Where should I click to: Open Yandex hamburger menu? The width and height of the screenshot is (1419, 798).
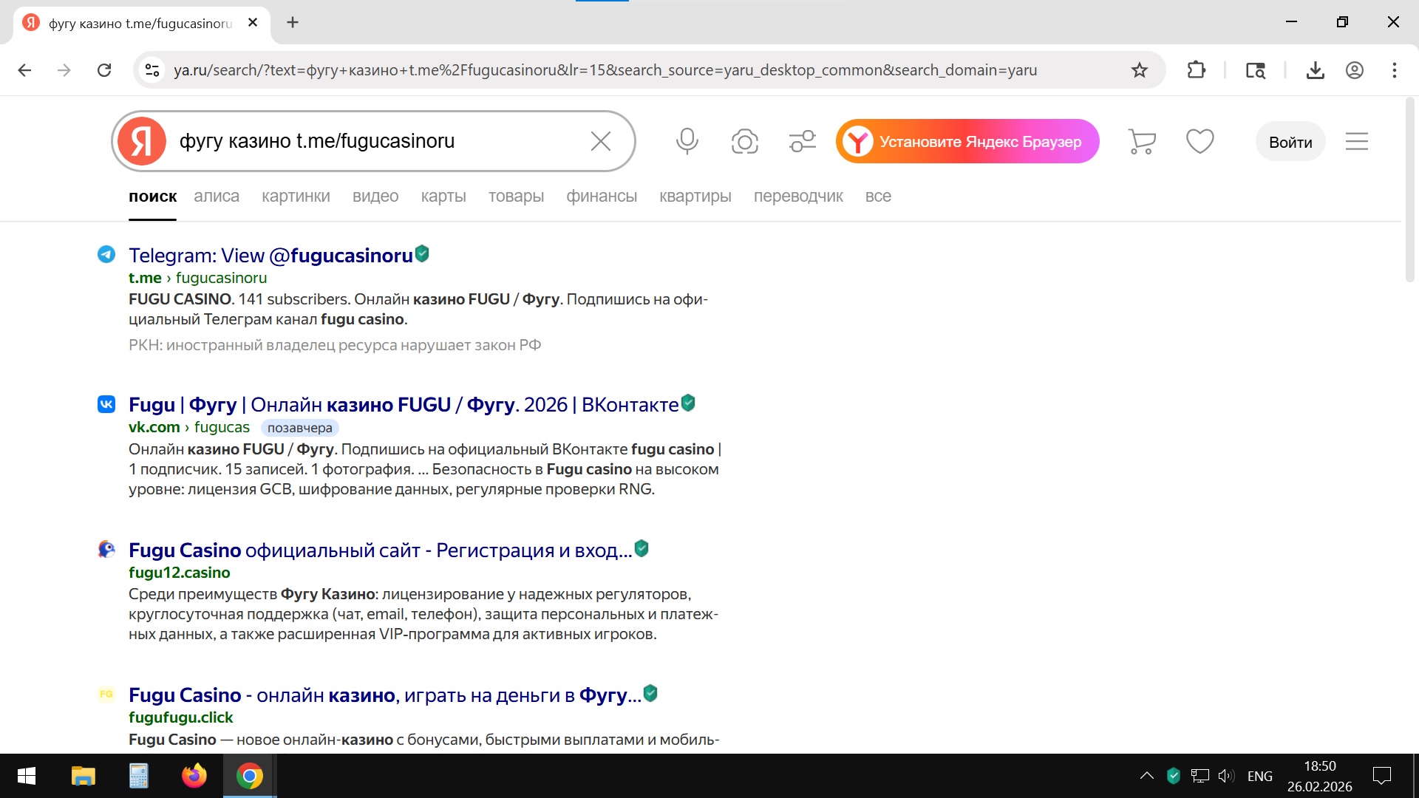[1356, 141]
